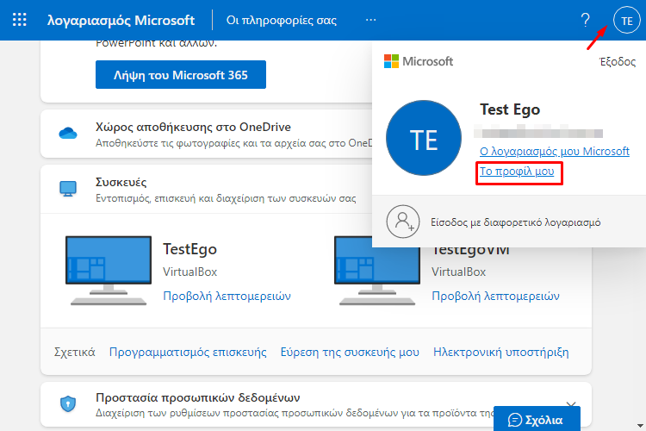Click the large TE profile picture
The image size is (646, 431).
(x=424, y=138)
